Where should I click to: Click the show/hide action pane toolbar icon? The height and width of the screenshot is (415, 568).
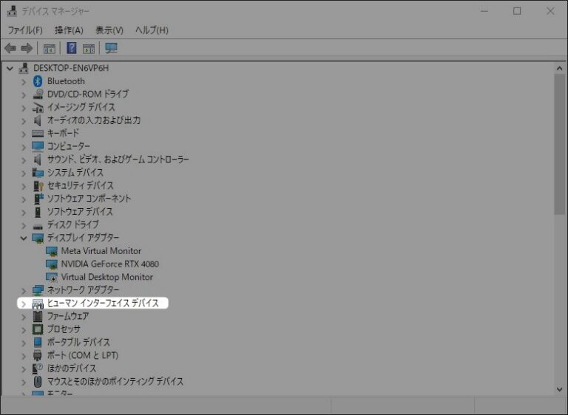point(89,49)
